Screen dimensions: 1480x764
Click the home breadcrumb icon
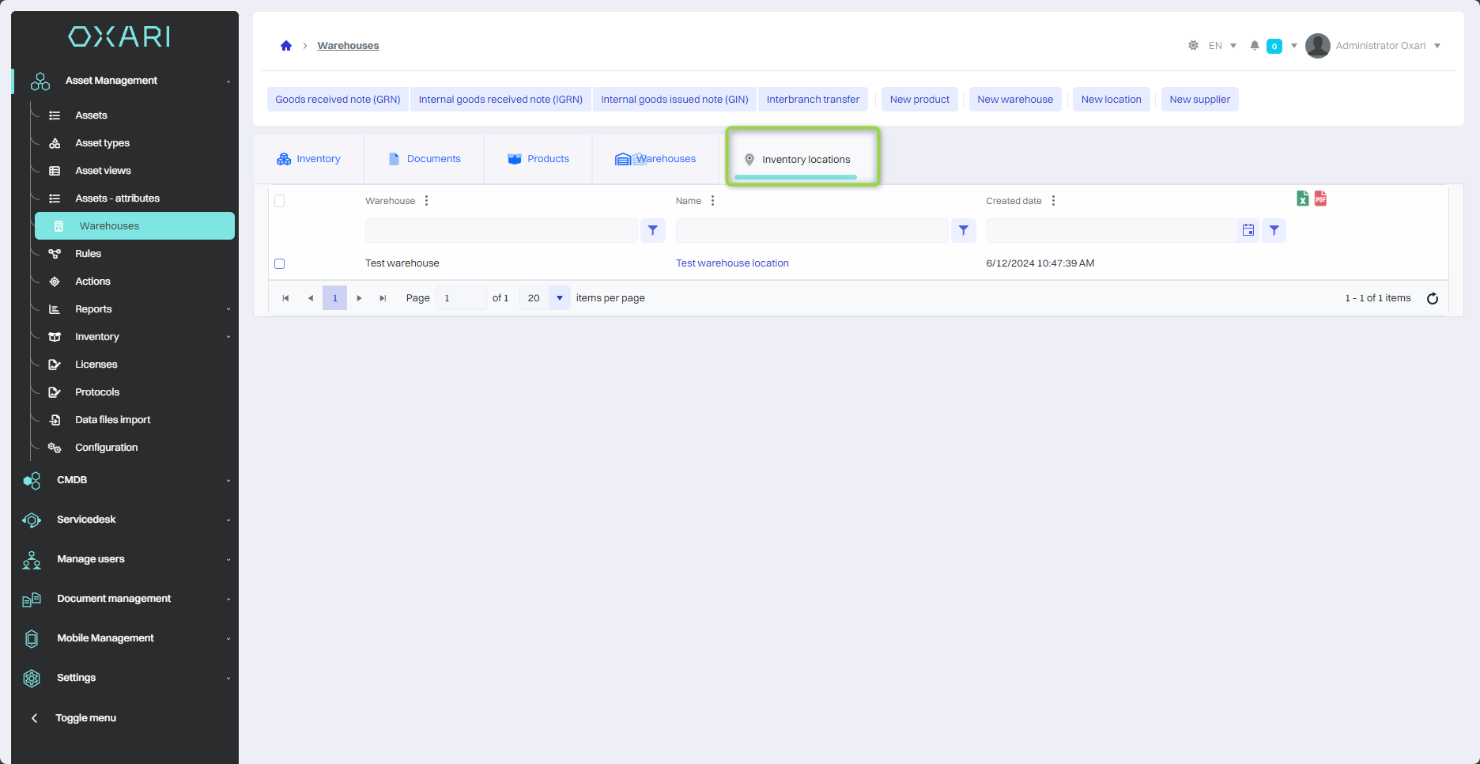(x=286, y=46)
